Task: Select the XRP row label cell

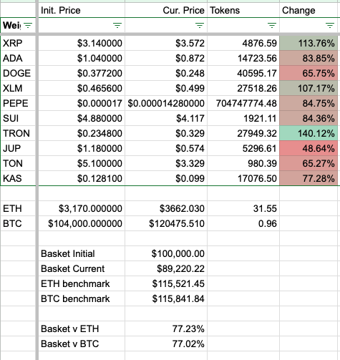Action: [x=18, y=43]
